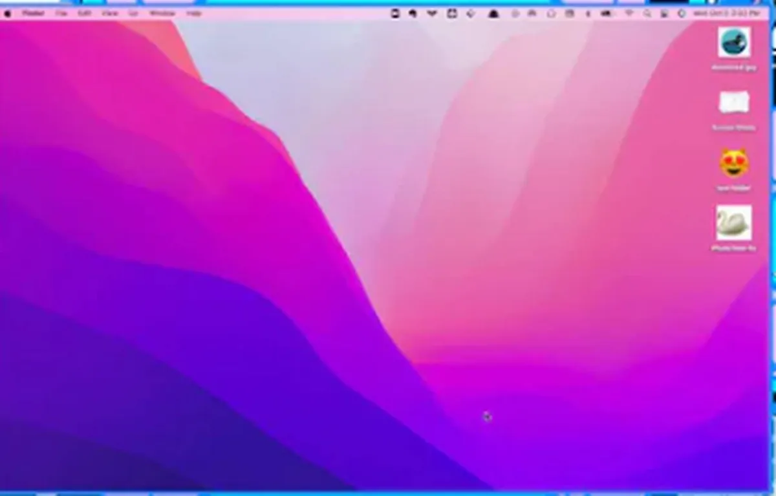This screenshot has height=496, width=776.
Task: Open the Apple menu
Action: [9, 12]
